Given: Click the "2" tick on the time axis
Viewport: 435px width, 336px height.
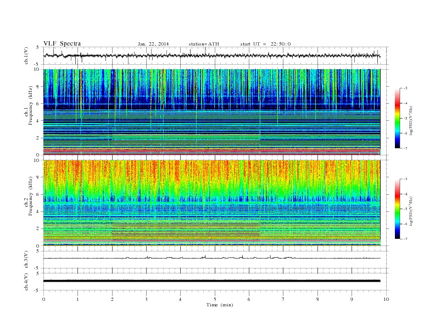Looking at the screenshot, I should (112, 299).
